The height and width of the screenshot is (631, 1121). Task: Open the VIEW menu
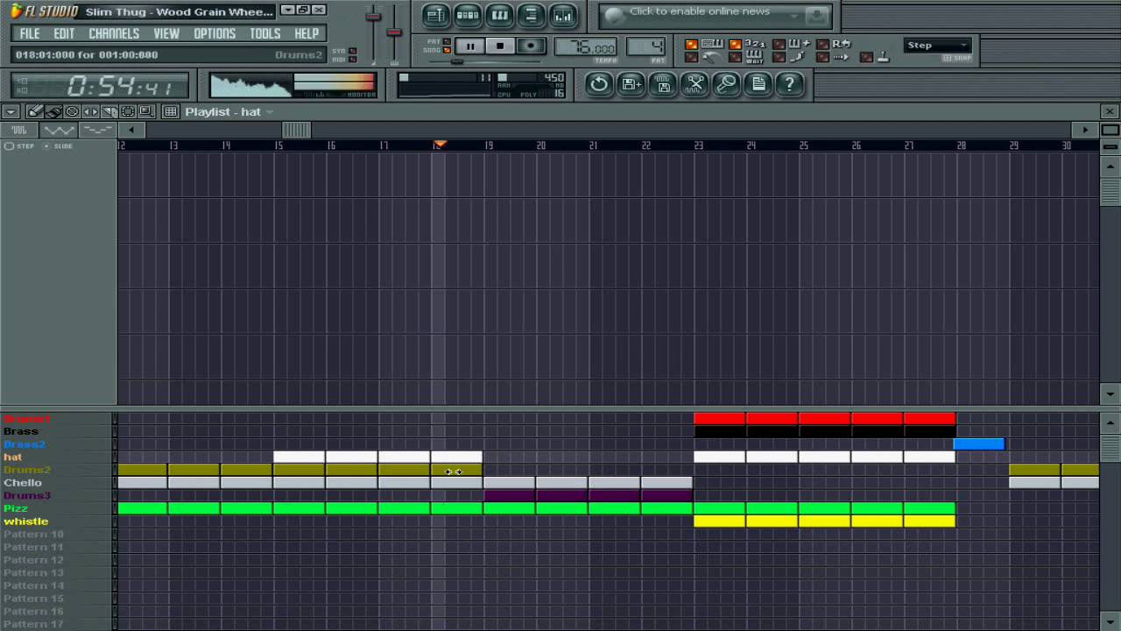(166, 33)
